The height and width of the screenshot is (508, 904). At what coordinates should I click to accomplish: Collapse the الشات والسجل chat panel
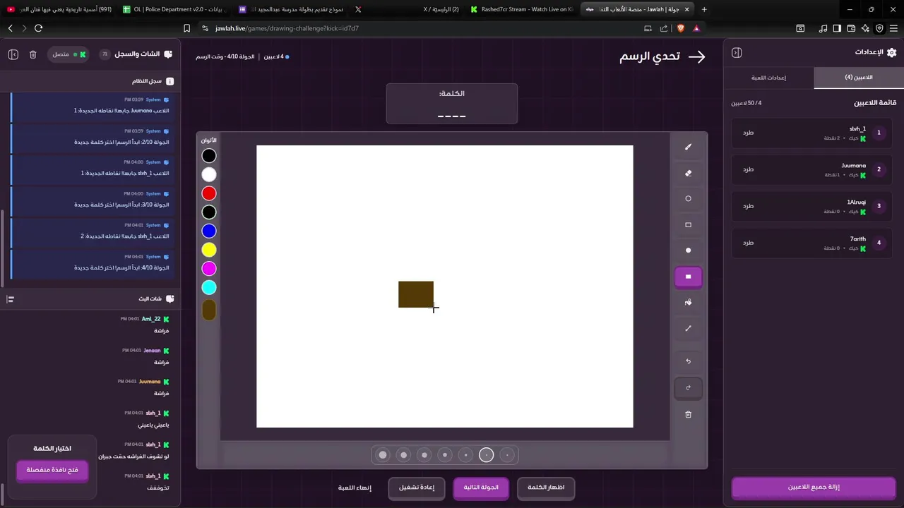[x=13, y=54]
